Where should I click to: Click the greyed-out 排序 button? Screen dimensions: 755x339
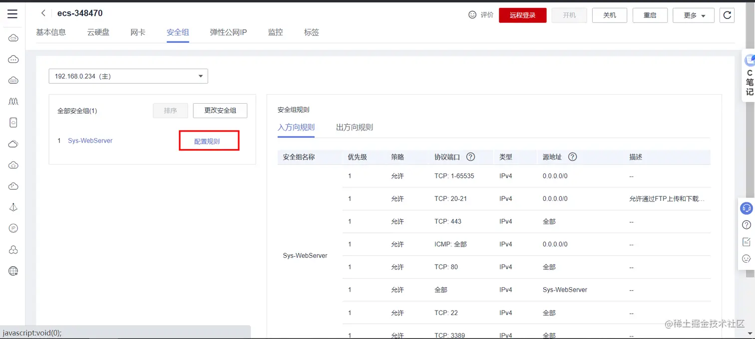tap(170, 111)
